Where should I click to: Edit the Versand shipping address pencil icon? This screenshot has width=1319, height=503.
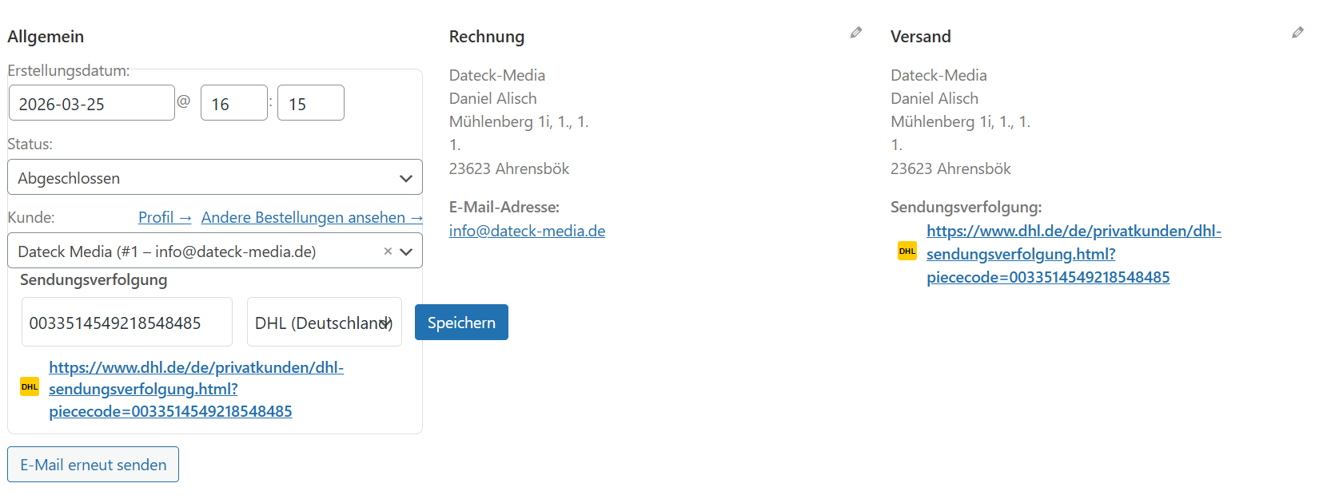tap(1297, 33)
